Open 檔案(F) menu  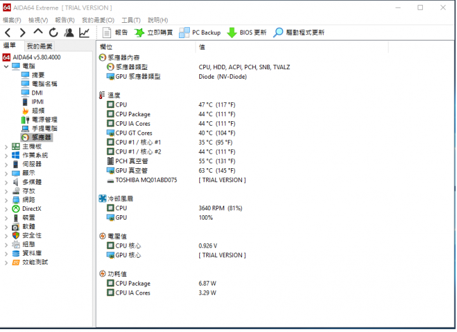(12, 20)
